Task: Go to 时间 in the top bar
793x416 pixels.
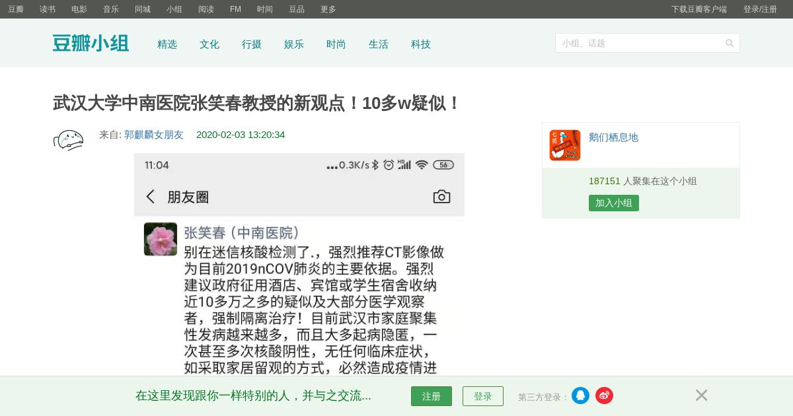Action: point(265,9)
